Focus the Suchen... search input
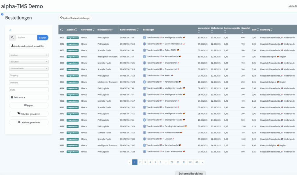 coord(26,38)
